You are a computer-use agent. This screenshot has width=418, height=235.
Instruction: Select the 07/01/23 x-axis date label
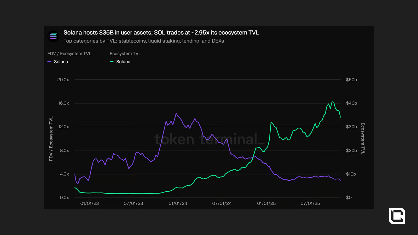(x=133, y=203)
